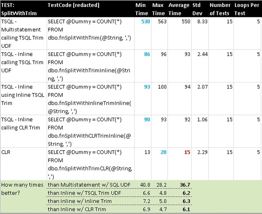Select the 8.33 standard deviation cell
Screen dimensions: 262x214
pyautogui.click(x=201, y=22)
